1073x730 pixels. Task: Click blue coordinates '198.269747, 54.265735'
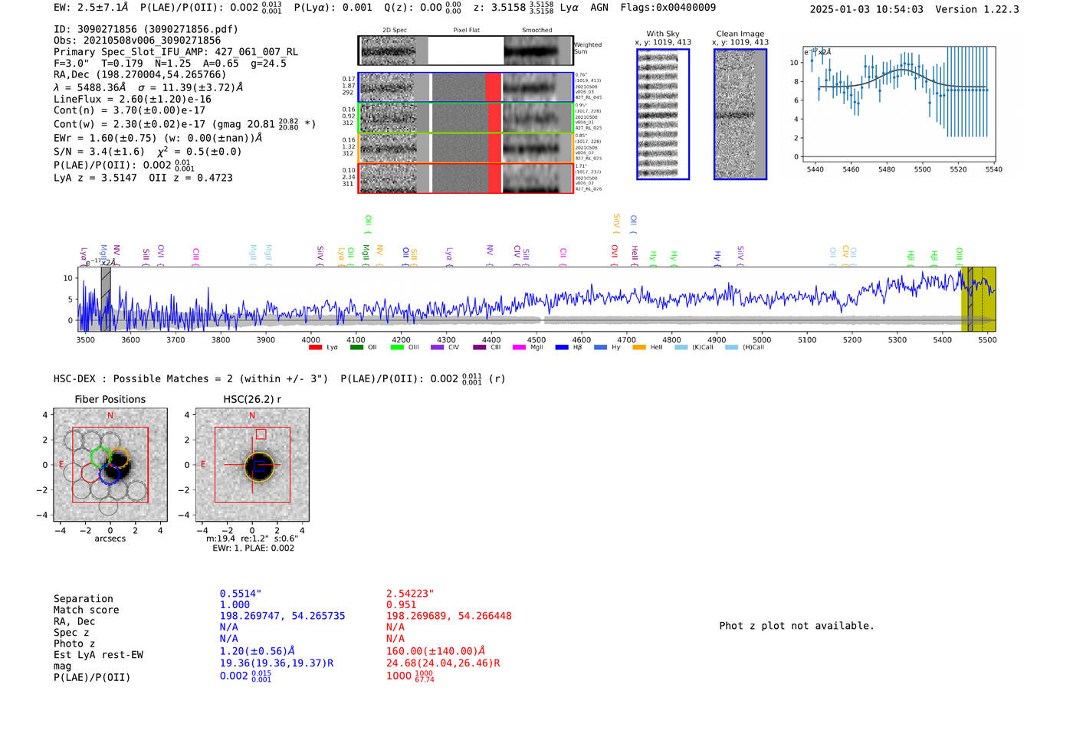(283, 616)
